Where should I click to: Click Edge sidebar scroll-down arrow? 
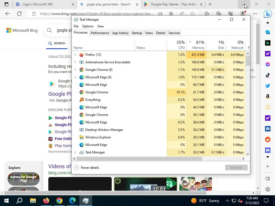(x=268, y=157)
